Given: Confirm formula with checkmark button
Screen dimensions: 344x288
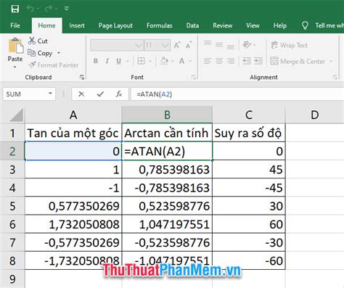Looking at the screenshot, I should tap(100, 94).
